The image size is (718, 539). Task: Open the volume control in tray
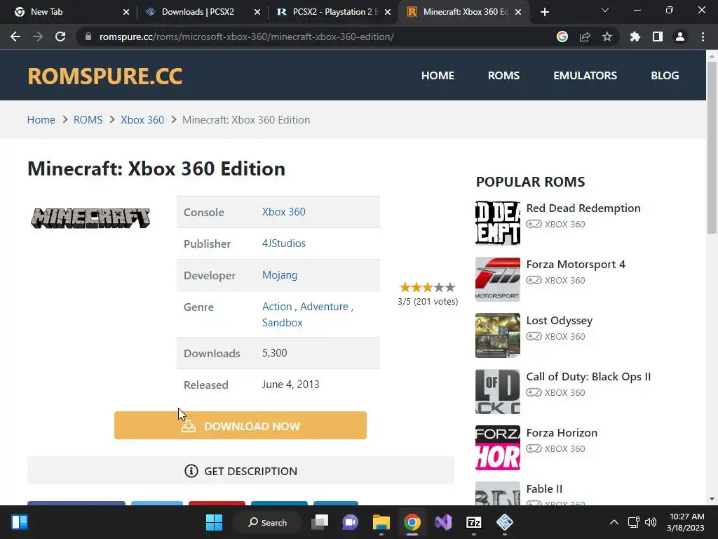pos(650,522)
